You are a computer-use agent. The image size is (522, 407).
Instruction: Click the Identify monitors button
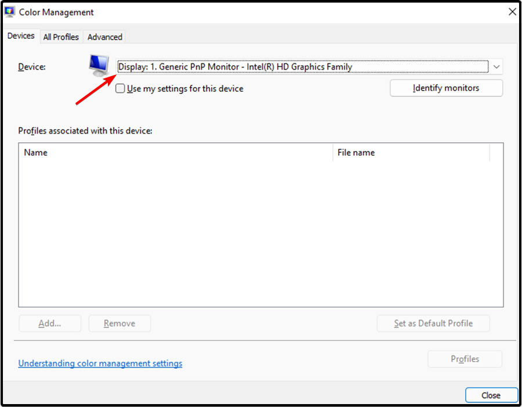pyautogui.click(x=446, y=88)
